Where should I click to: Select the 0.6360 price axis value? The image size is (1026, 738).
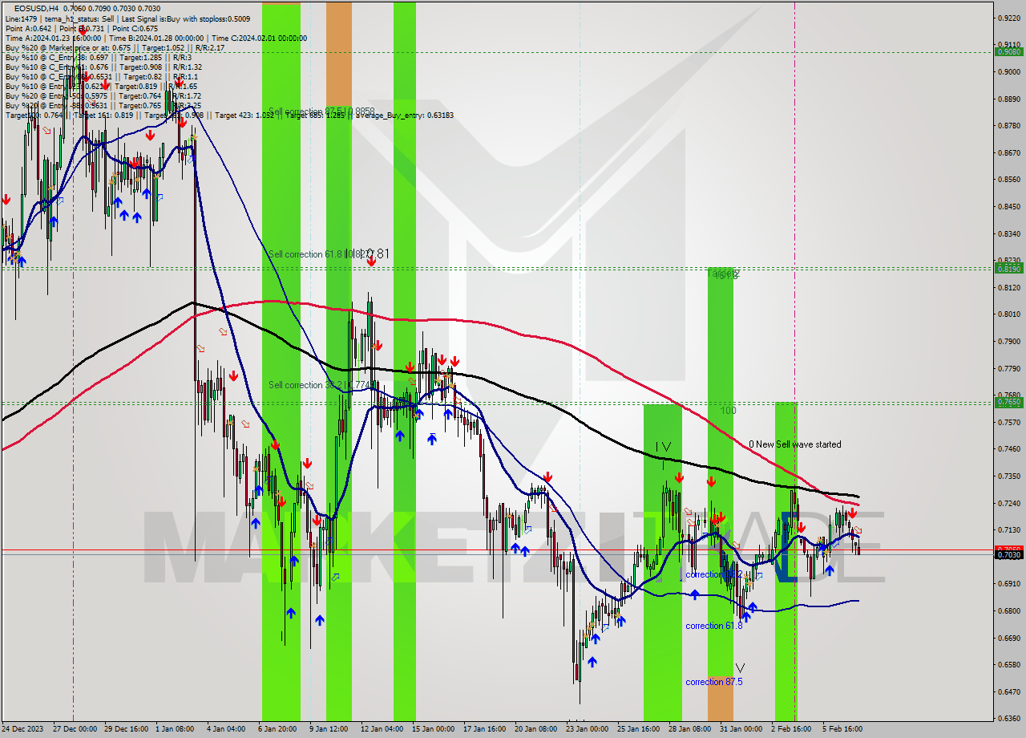pos(1008,719)
